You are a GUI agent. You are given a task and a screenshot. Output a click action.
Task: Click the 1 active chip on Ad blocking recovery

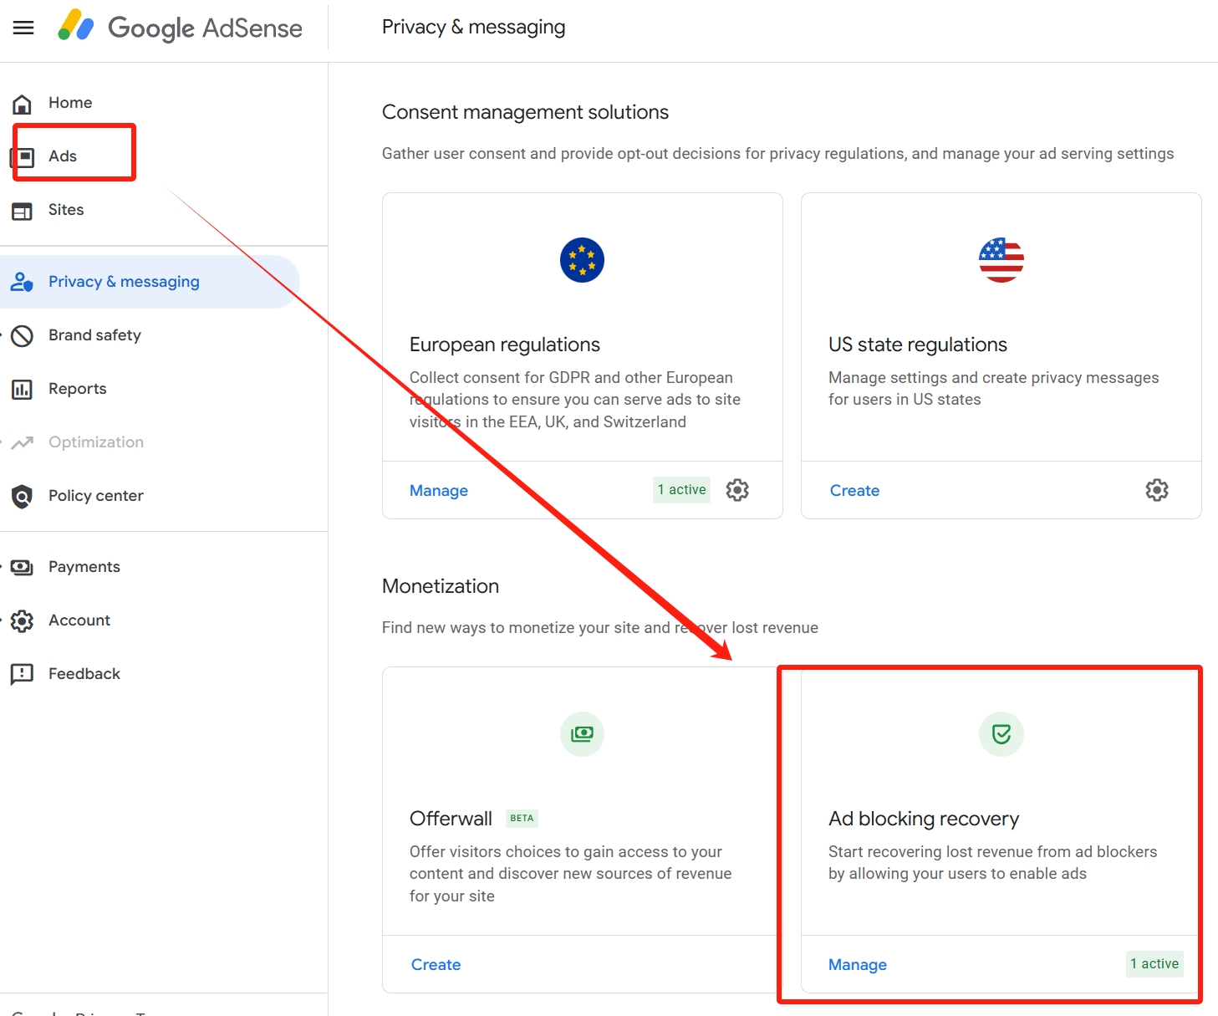pyautogui.click(x=1154, y=963)
